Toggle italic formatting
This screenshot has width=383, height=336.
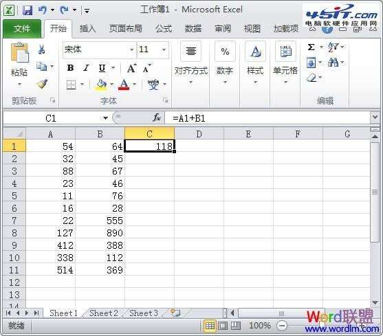pos(86,68)
